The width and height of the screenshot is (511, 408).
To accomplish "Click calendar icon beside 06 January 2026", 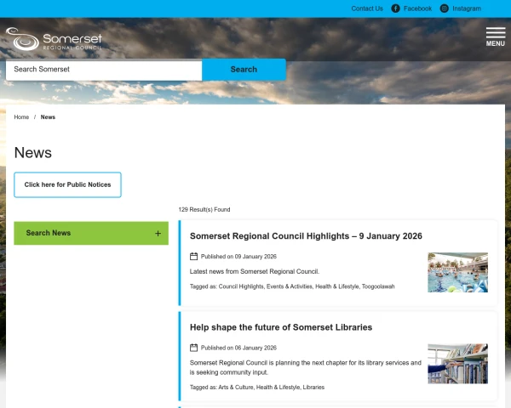I will pos(193,348).
